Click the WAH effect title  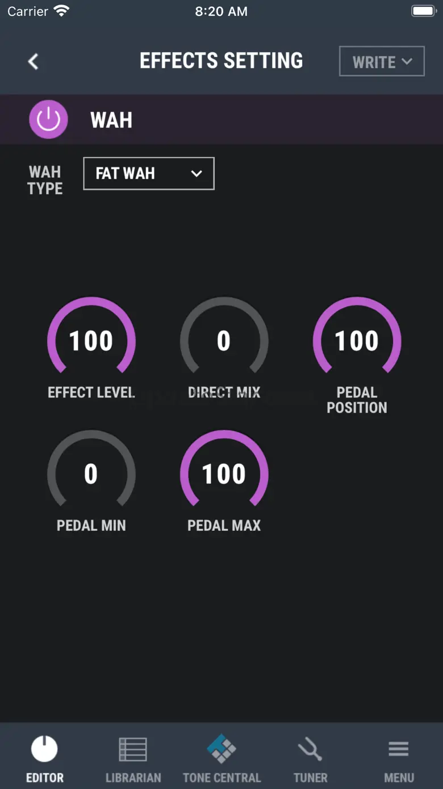pos(111,120)
